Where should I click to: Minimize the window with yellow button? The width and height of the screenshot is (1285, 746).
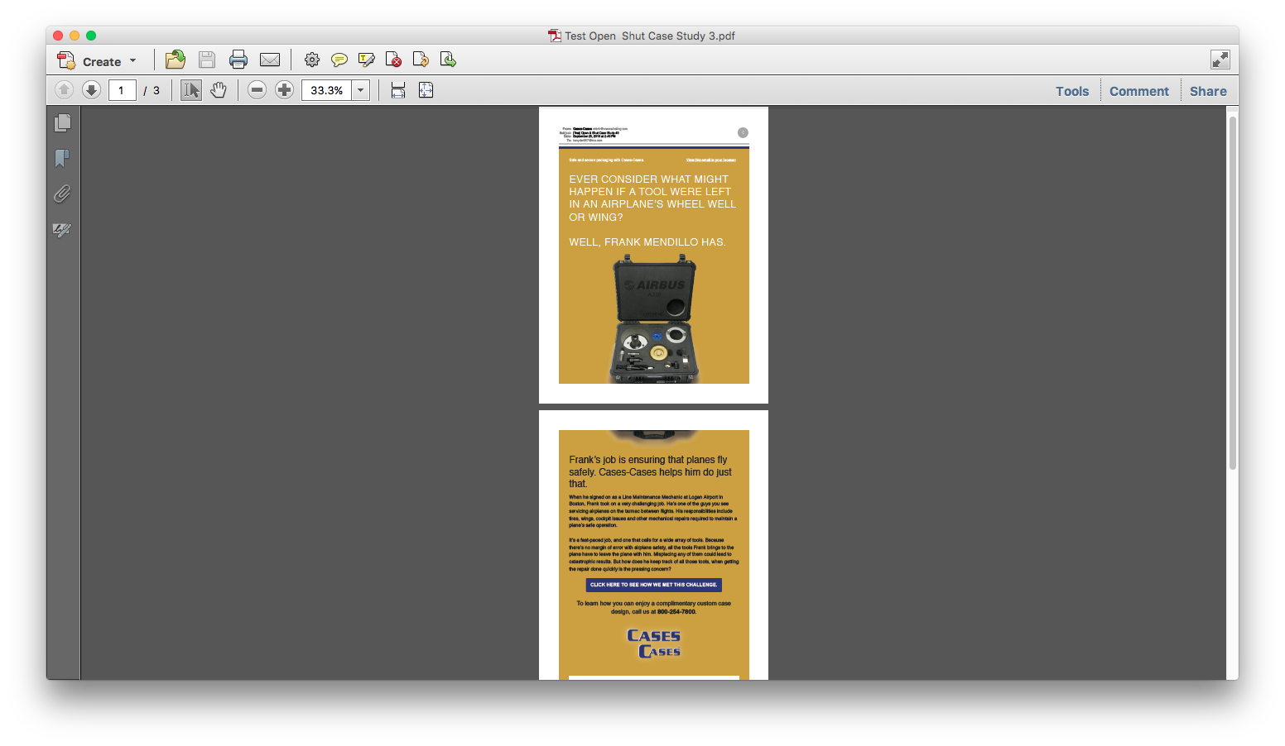pos(75,36)
